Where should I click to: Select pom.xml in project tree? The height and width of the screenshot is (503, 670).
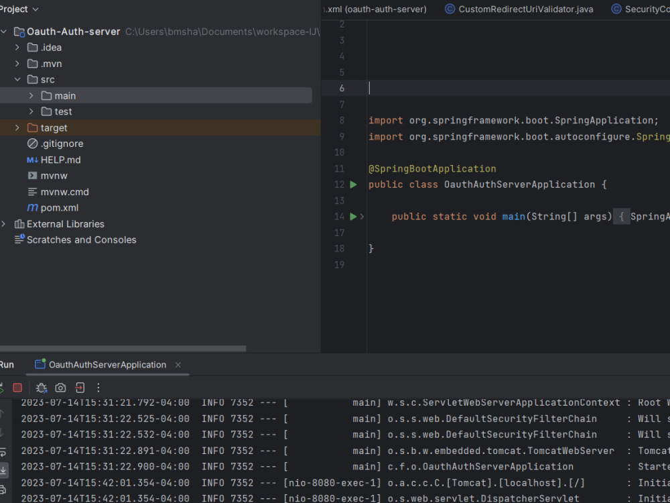pos(60,208)
